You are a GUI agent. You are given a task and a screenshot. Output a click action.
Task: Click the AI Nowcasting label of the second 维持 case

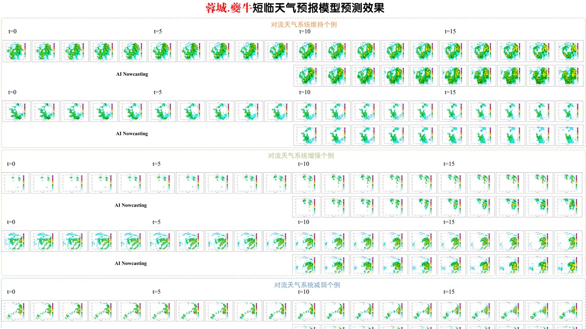(132, 134)
